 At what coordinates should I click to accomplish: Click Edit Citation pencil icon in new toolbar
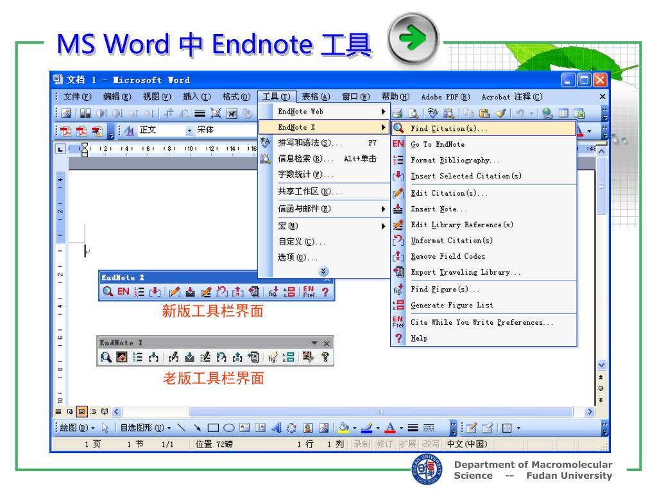175,291
